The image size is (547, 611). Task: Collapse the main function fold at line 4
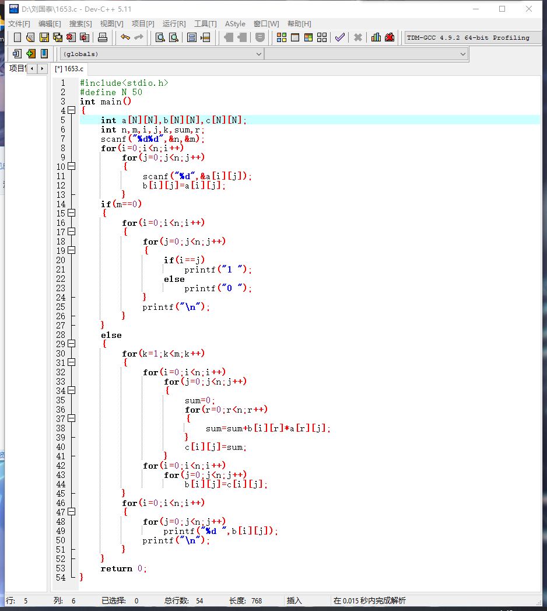(x=72, y=110)
